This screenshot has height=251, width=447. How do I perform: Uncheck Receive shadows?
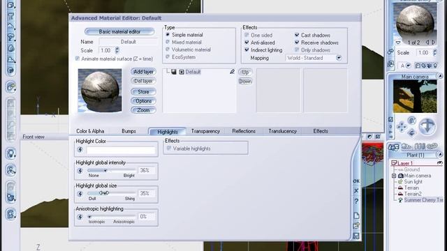[297, 43]
